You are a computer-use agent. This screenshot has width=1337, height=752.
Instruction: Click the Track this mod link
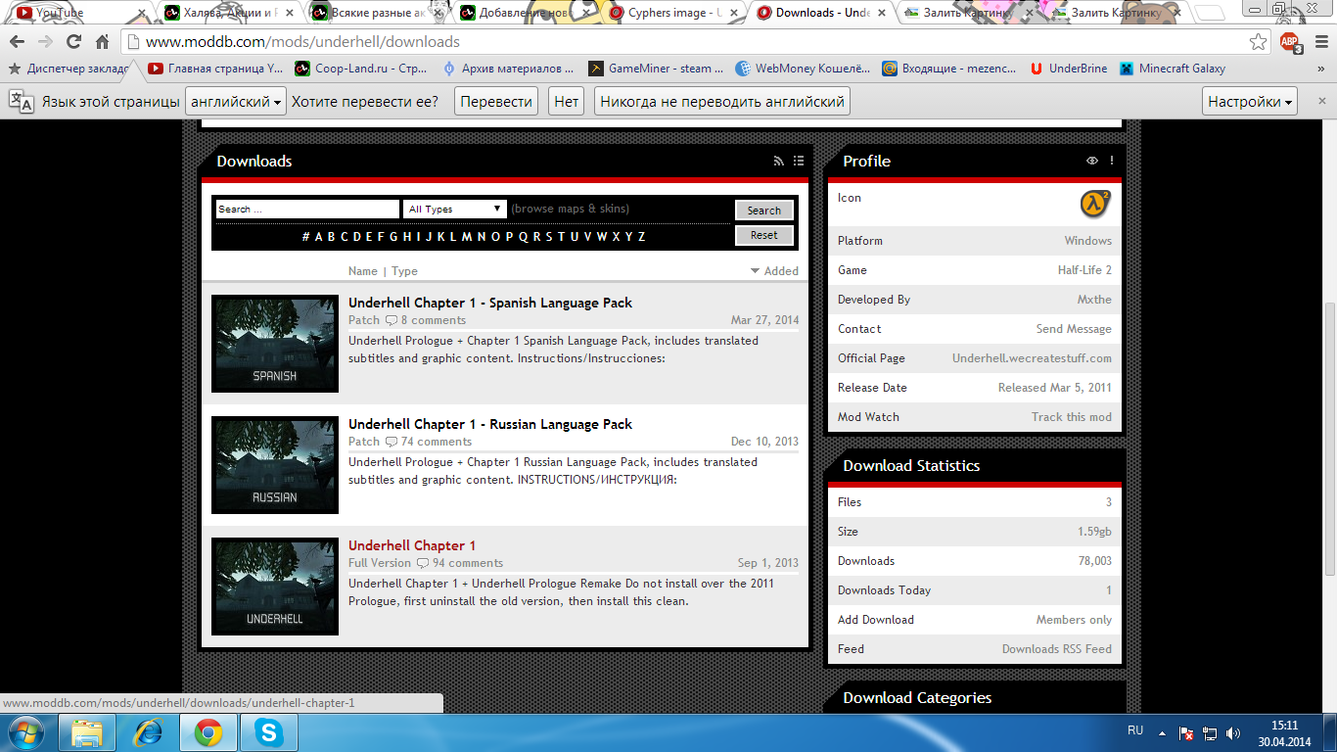[1072, 417]
